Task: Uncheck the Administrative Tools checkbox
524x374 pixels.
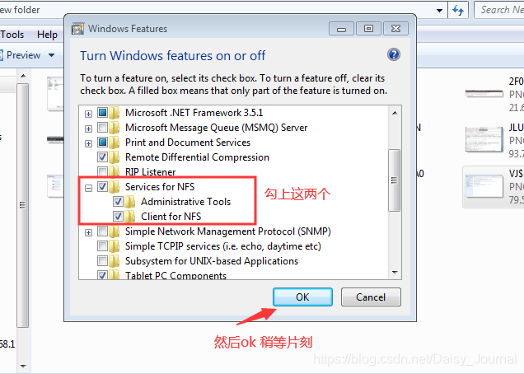Action: tap(118, 202)
